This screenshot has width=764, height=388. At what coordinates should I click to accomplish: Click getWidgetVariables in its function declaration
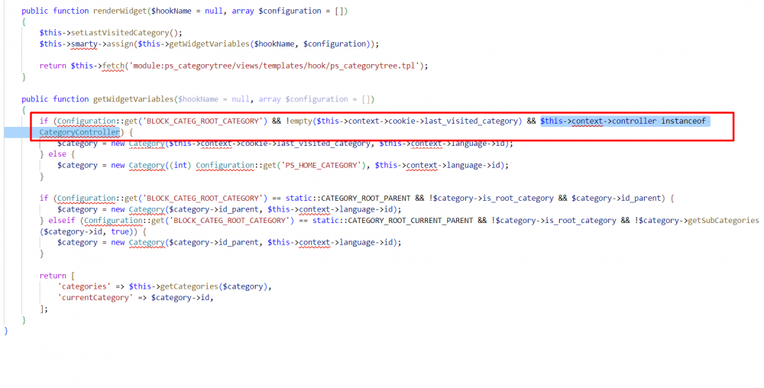[133, 99]
